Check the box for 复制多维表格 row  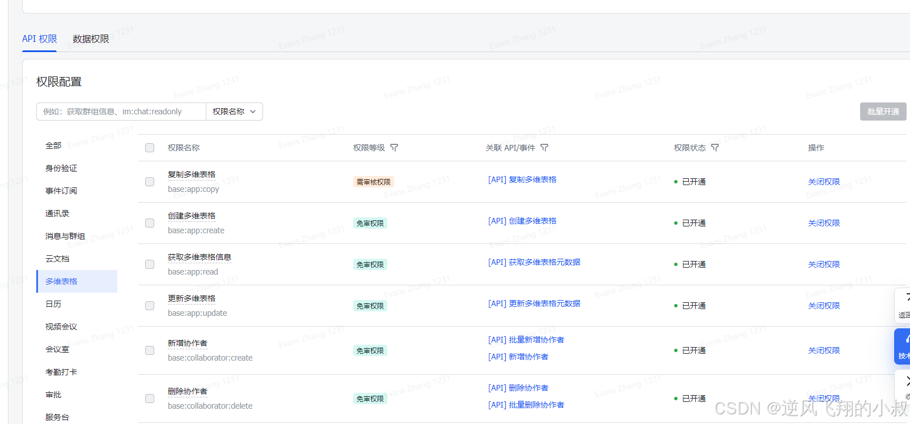[x=150, y=182]
